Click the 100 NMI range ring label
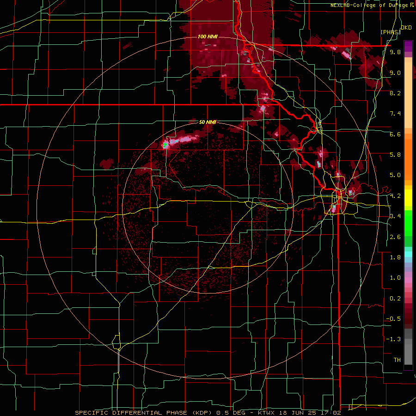Viewport: 416px width, 416px height. tap(208, 37)
